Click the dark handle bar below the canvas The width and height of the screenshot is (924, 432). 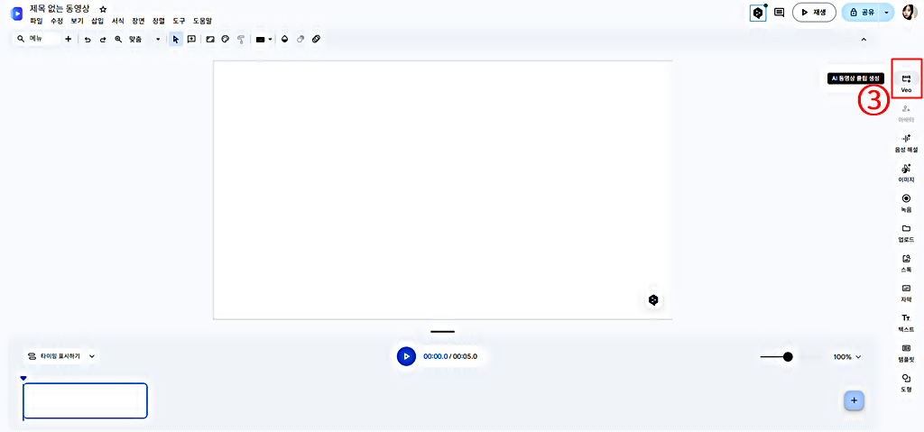tap(442, 332)
